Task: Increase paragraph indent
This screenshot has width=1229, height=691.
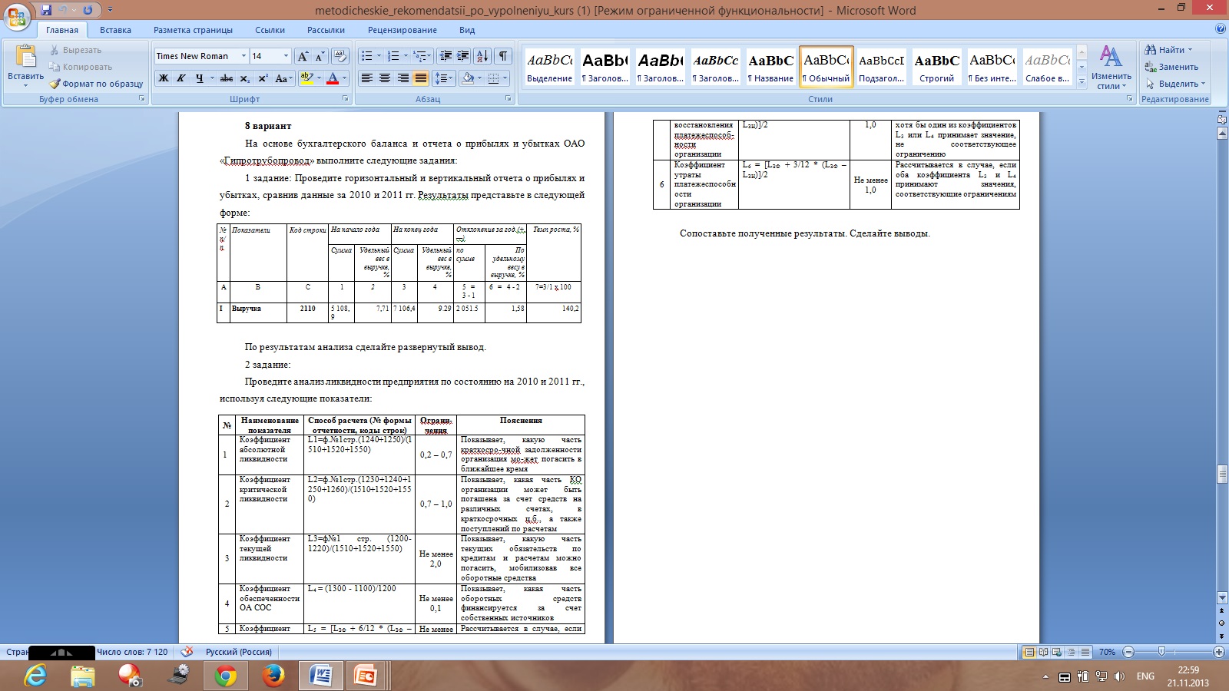Action: [463, 56]
